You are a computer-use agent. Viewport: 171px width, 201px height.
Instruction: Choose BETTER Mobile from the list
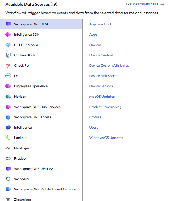(x=41, y=45)
